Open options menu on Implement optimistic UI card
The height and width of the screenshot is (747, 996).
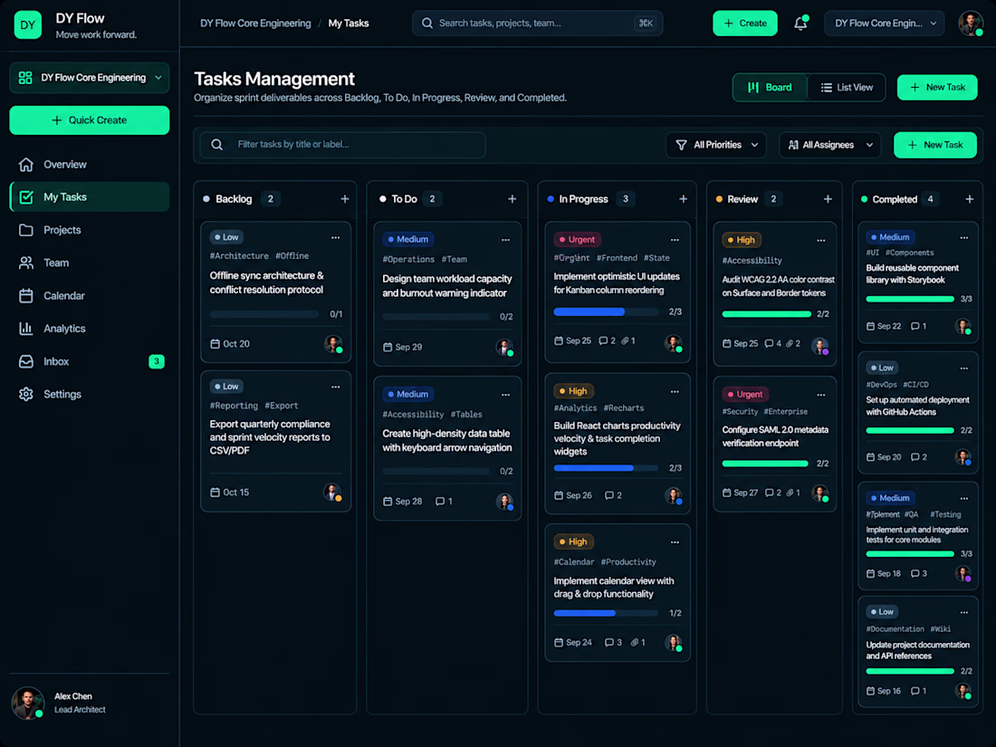[675, 239]
